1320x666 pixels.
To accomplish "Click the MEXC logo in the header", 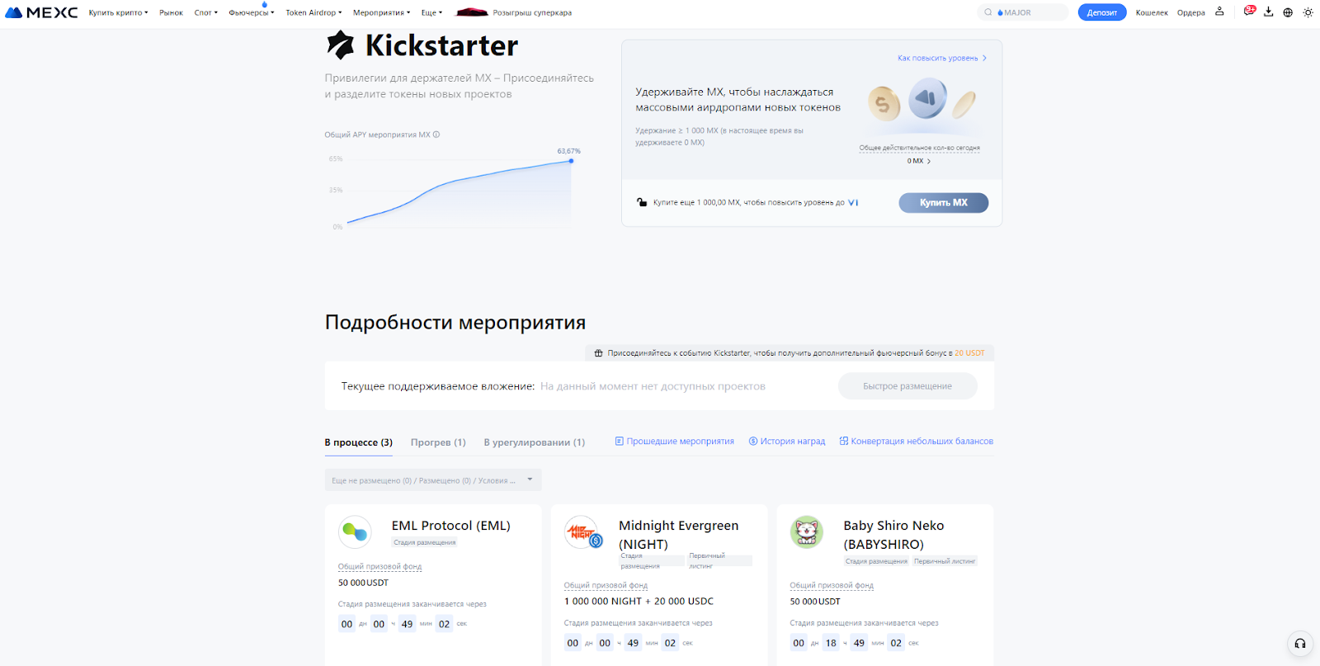I will [41, 12].
